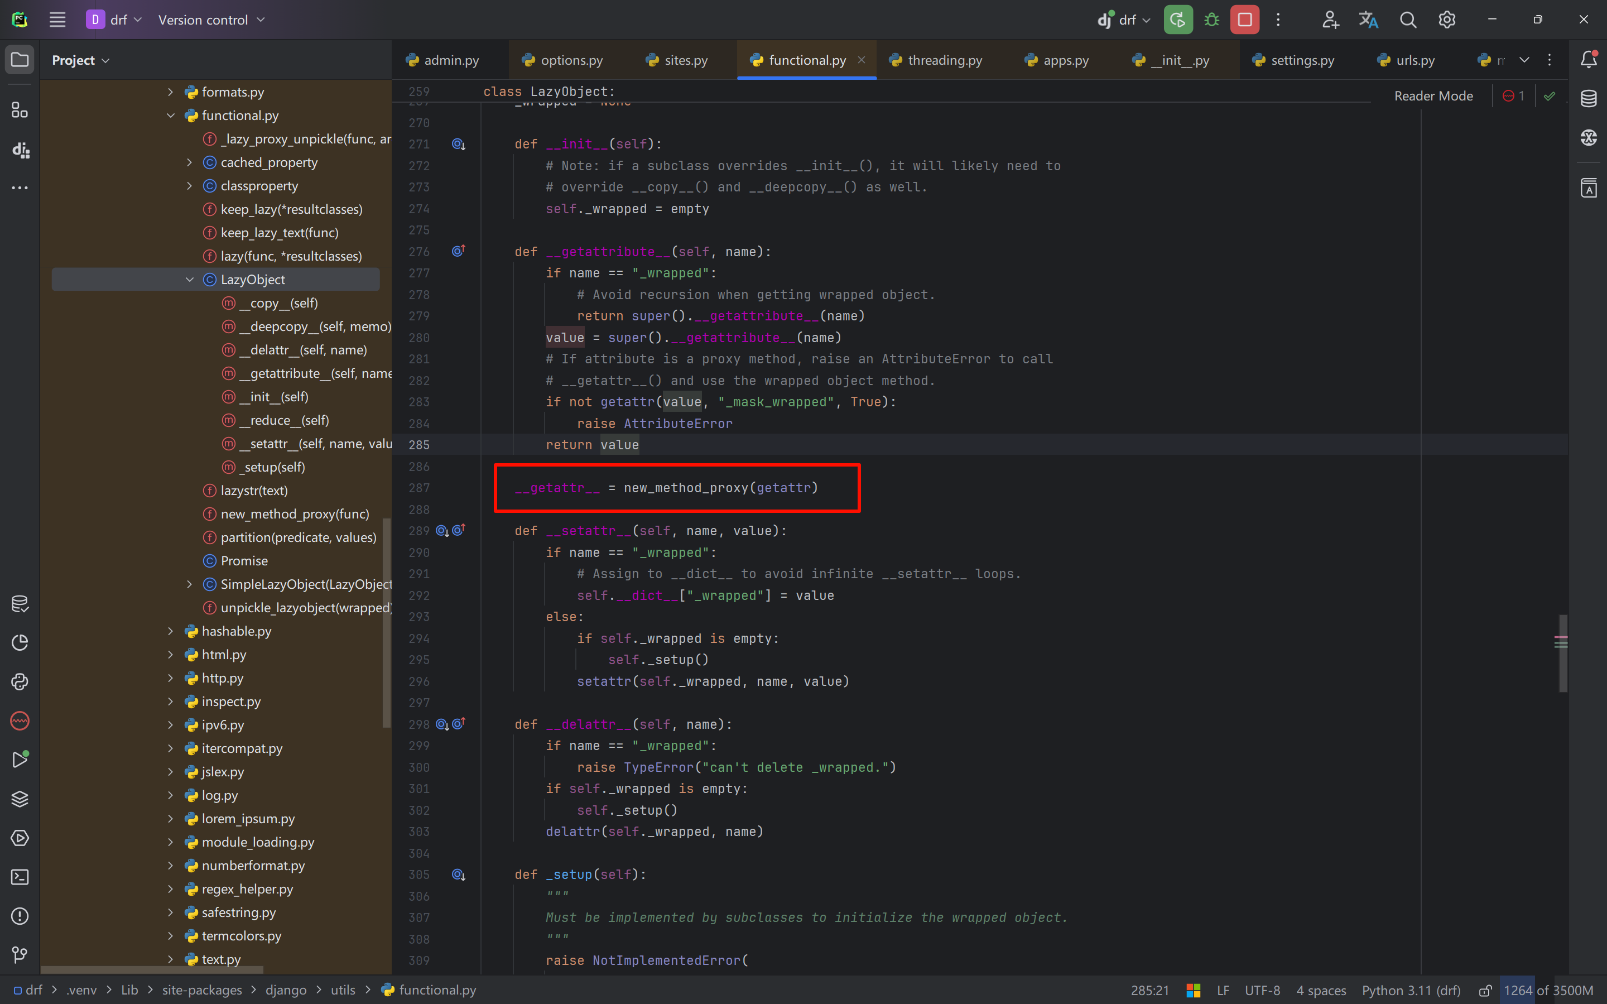Open Notifications bell icon
The height and width of the screenshot is (1004, 1607).
click(1589, 60)
